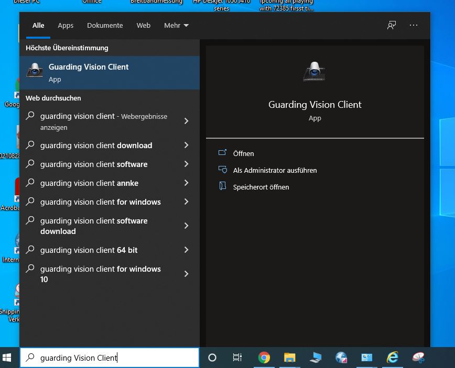Click the Öffnen launch icon

click(x=222, y=152)
